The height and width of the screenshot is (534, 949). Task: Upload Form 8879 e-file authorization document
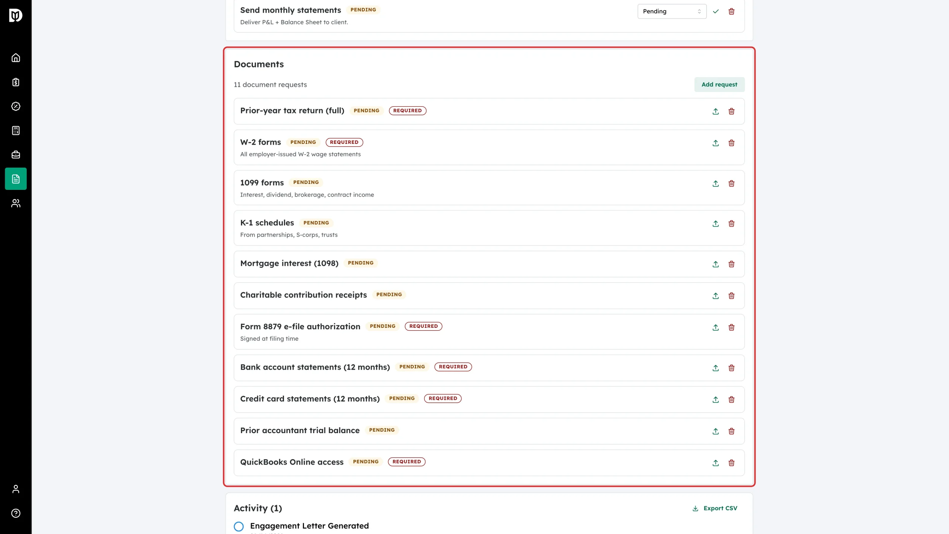click(x=715, y=327)
